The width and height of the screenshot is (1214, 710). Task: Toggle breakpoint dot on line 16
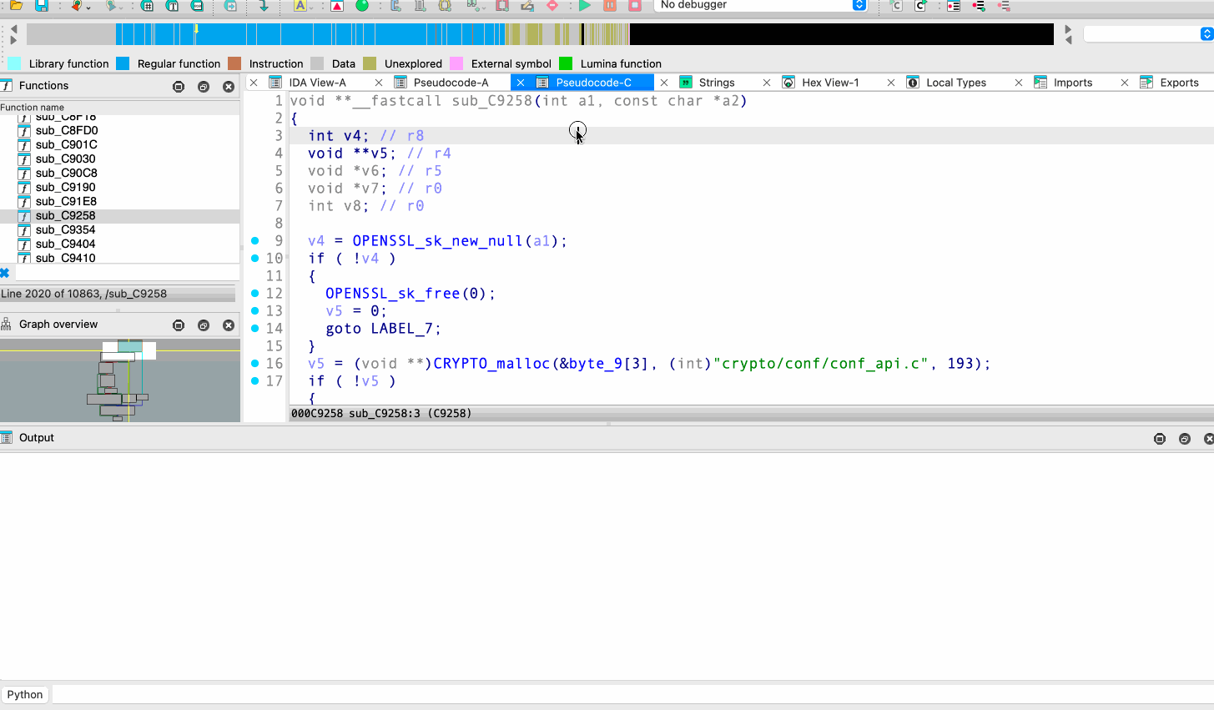255,364
